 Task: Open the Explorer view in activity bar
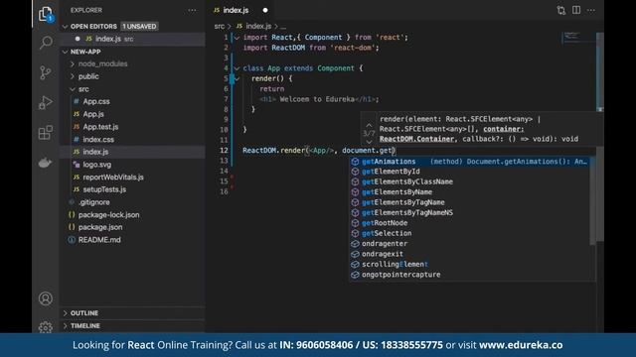[46, 14]
